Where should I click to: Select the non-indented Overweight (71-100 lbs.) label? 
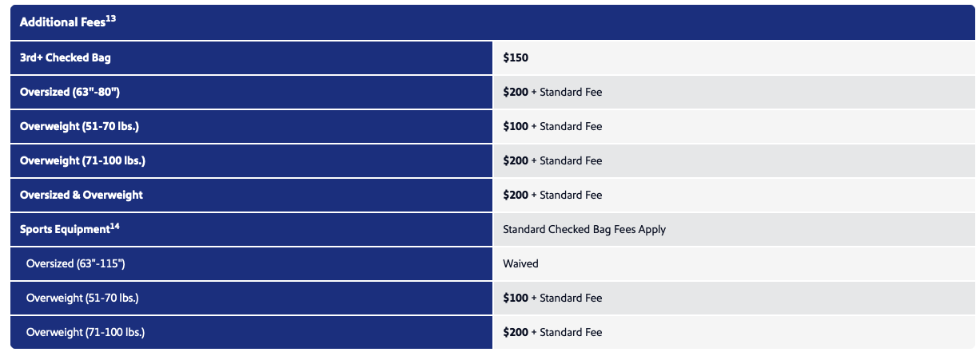82,161
